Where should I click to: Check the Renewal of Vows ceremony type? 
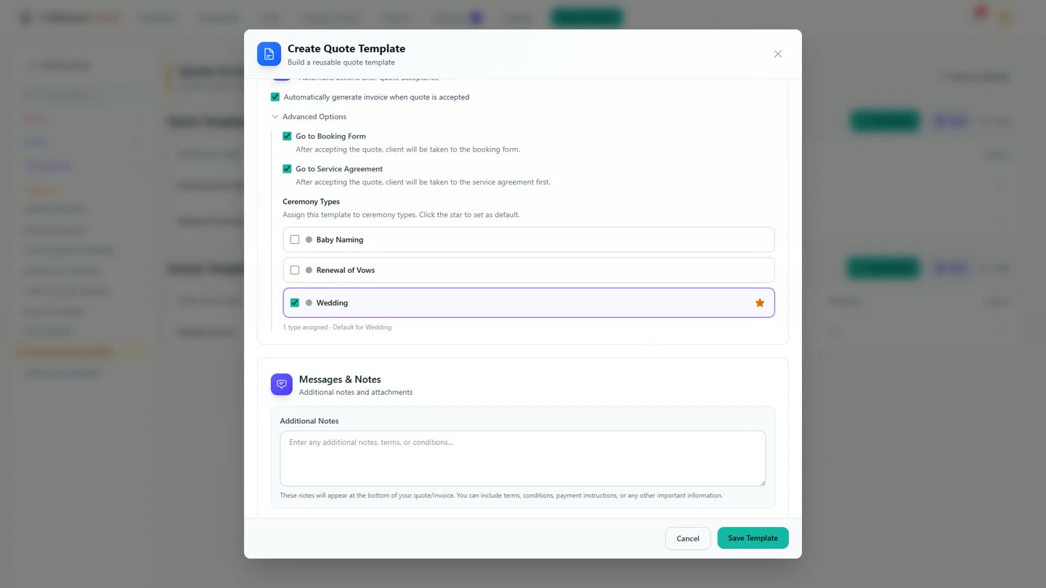(295, 270)
